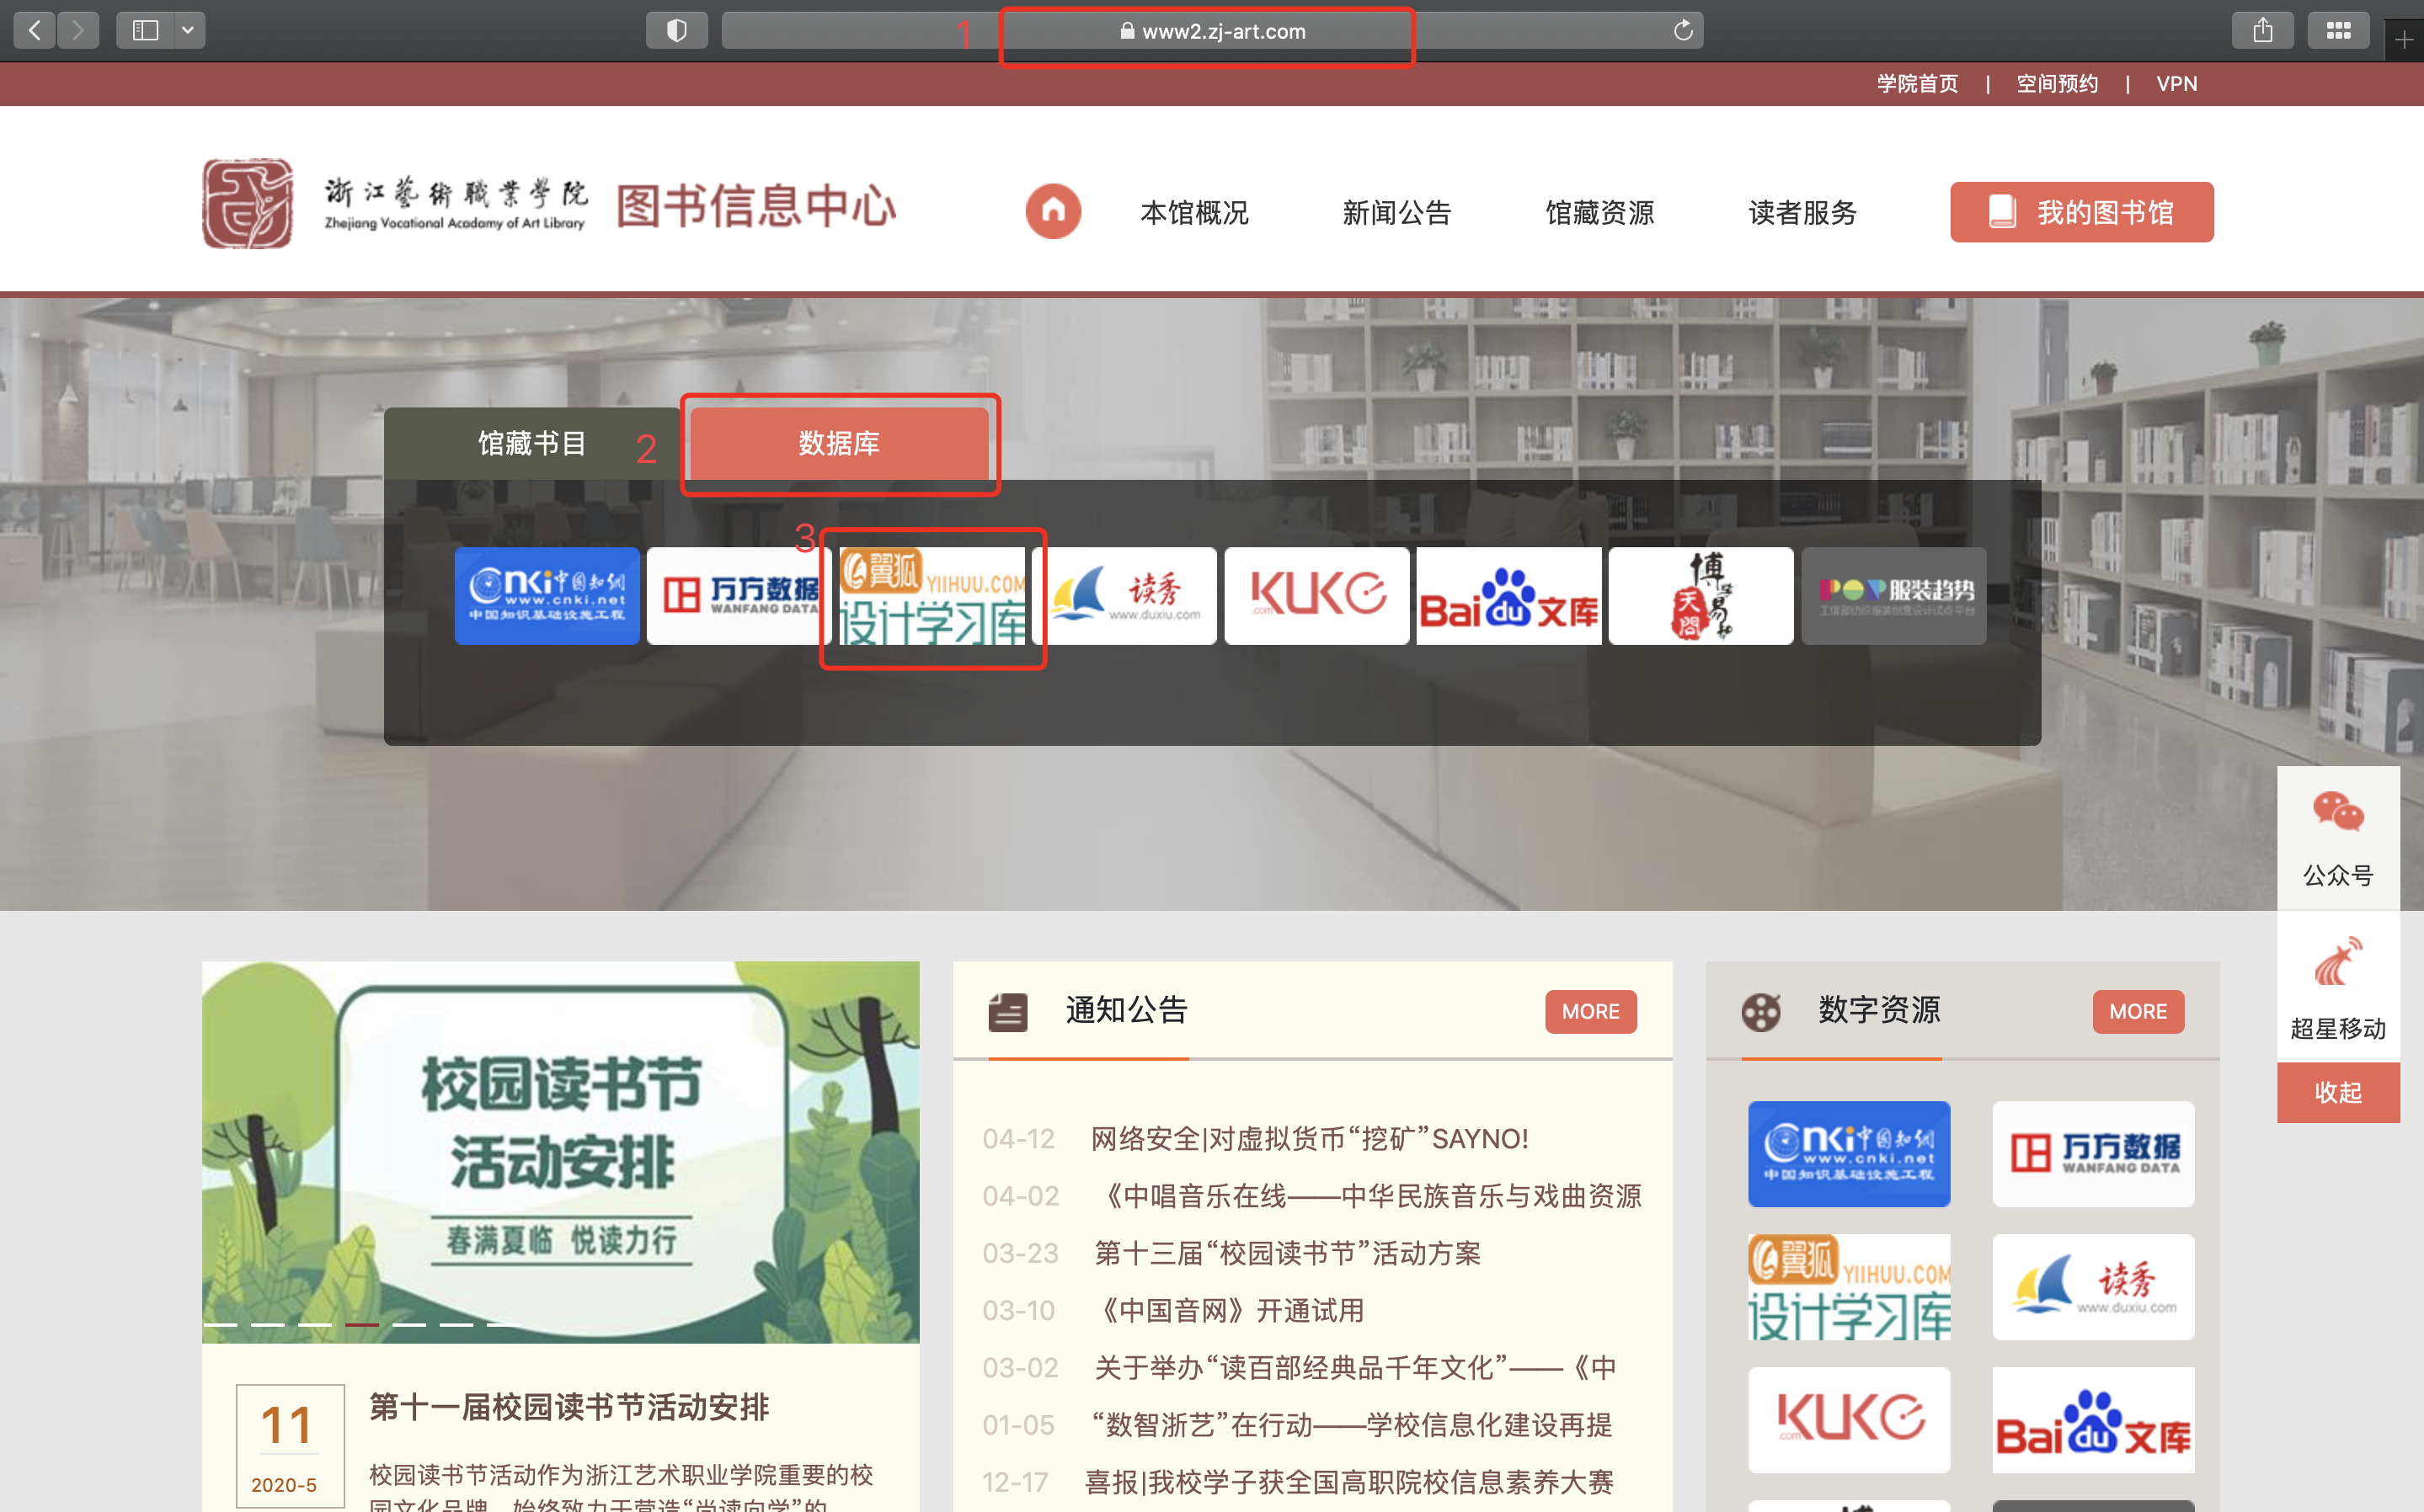
Task: Expand the sidebar dropdown chevron
Action: pyautogui.click(x=187, y=30)
